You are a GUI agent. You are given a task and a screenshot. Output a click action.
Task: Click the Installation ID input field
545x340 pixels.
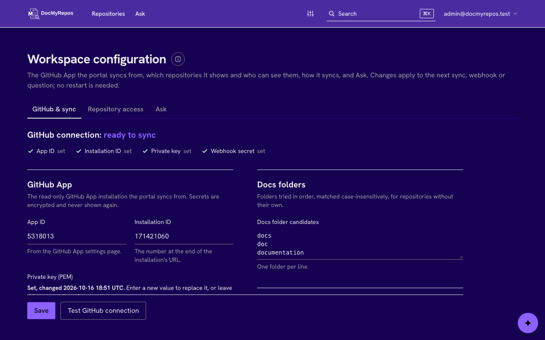pos(184,236)
